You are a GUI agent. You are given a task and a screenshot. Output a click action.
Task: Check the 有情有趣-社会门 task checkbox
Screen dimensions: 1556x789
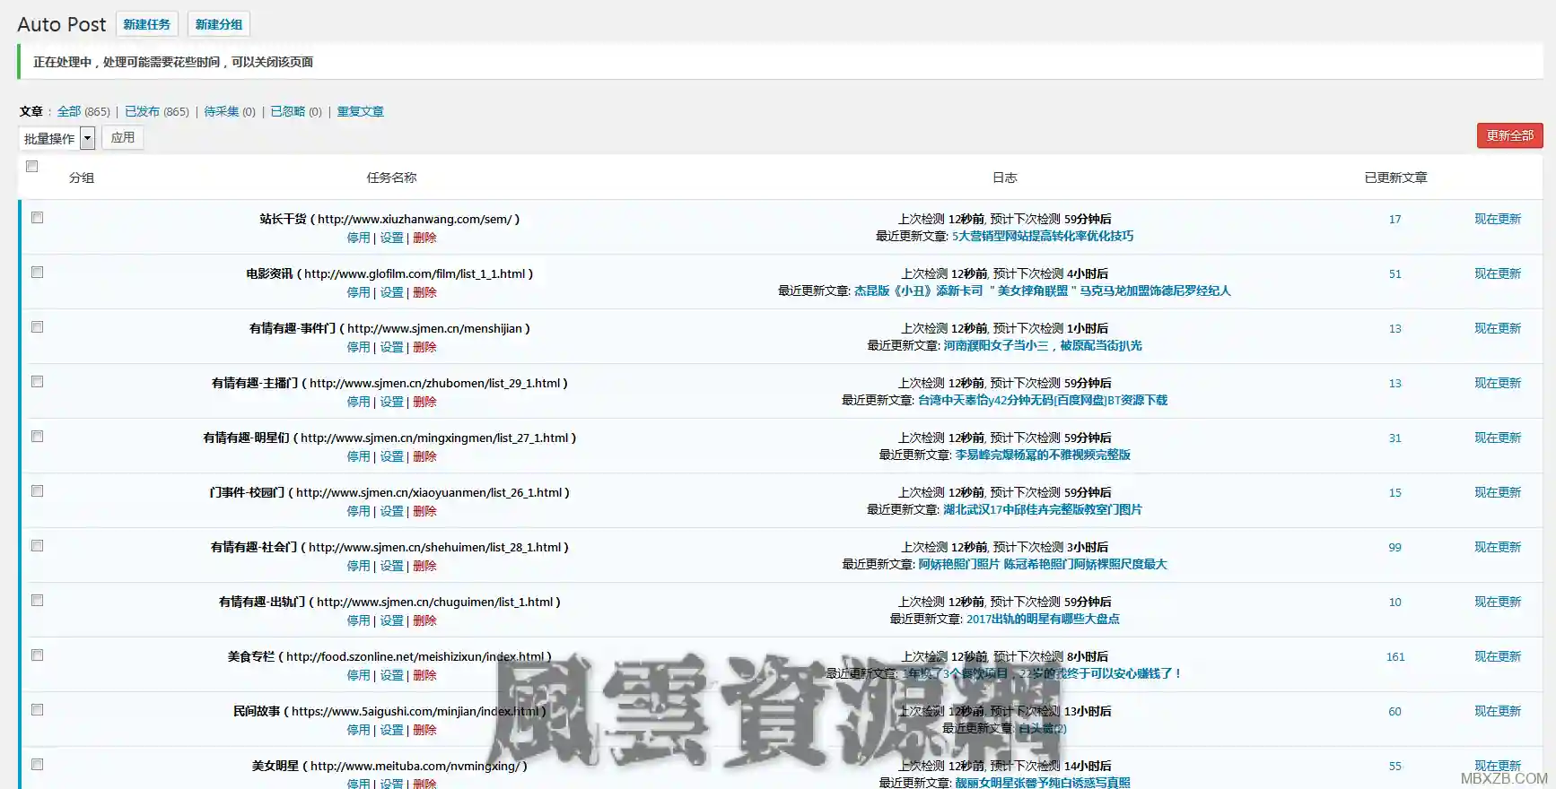(38, 545)
